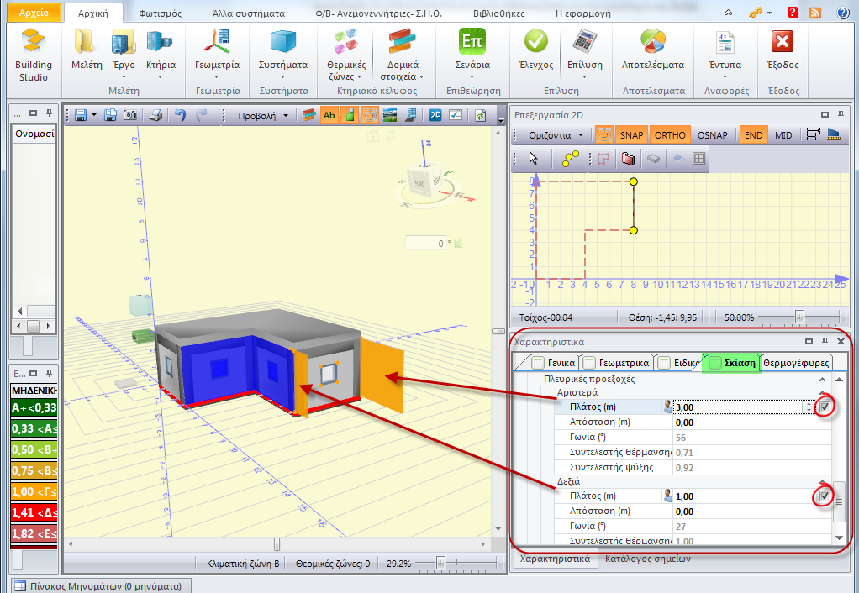
Task: Switch to the Βιβλιοθήκες tab
Action: [x=498, y=13]
